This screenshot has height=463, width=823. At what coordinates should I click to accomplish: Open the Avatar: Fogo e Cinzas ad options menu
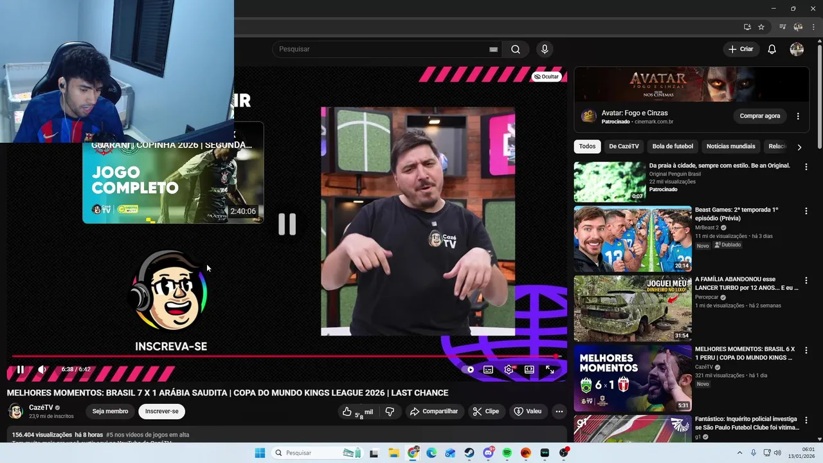tap(798, 116)
